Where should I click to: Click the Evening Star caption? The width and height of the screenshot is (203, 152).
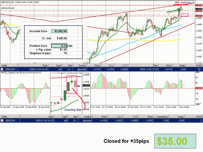73,110
